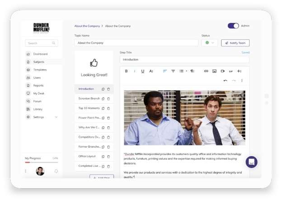Click the My Progress bar
The width and height of the screenshot is (282, 199).
coord(42,162)
